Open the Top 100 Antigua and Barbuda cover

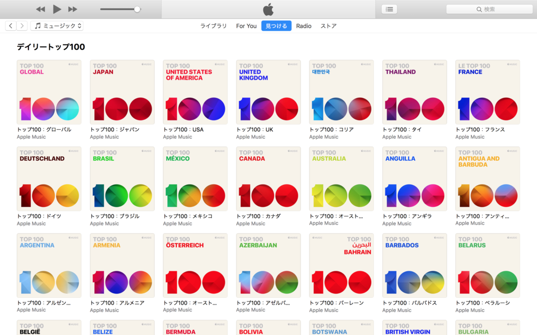488,179
